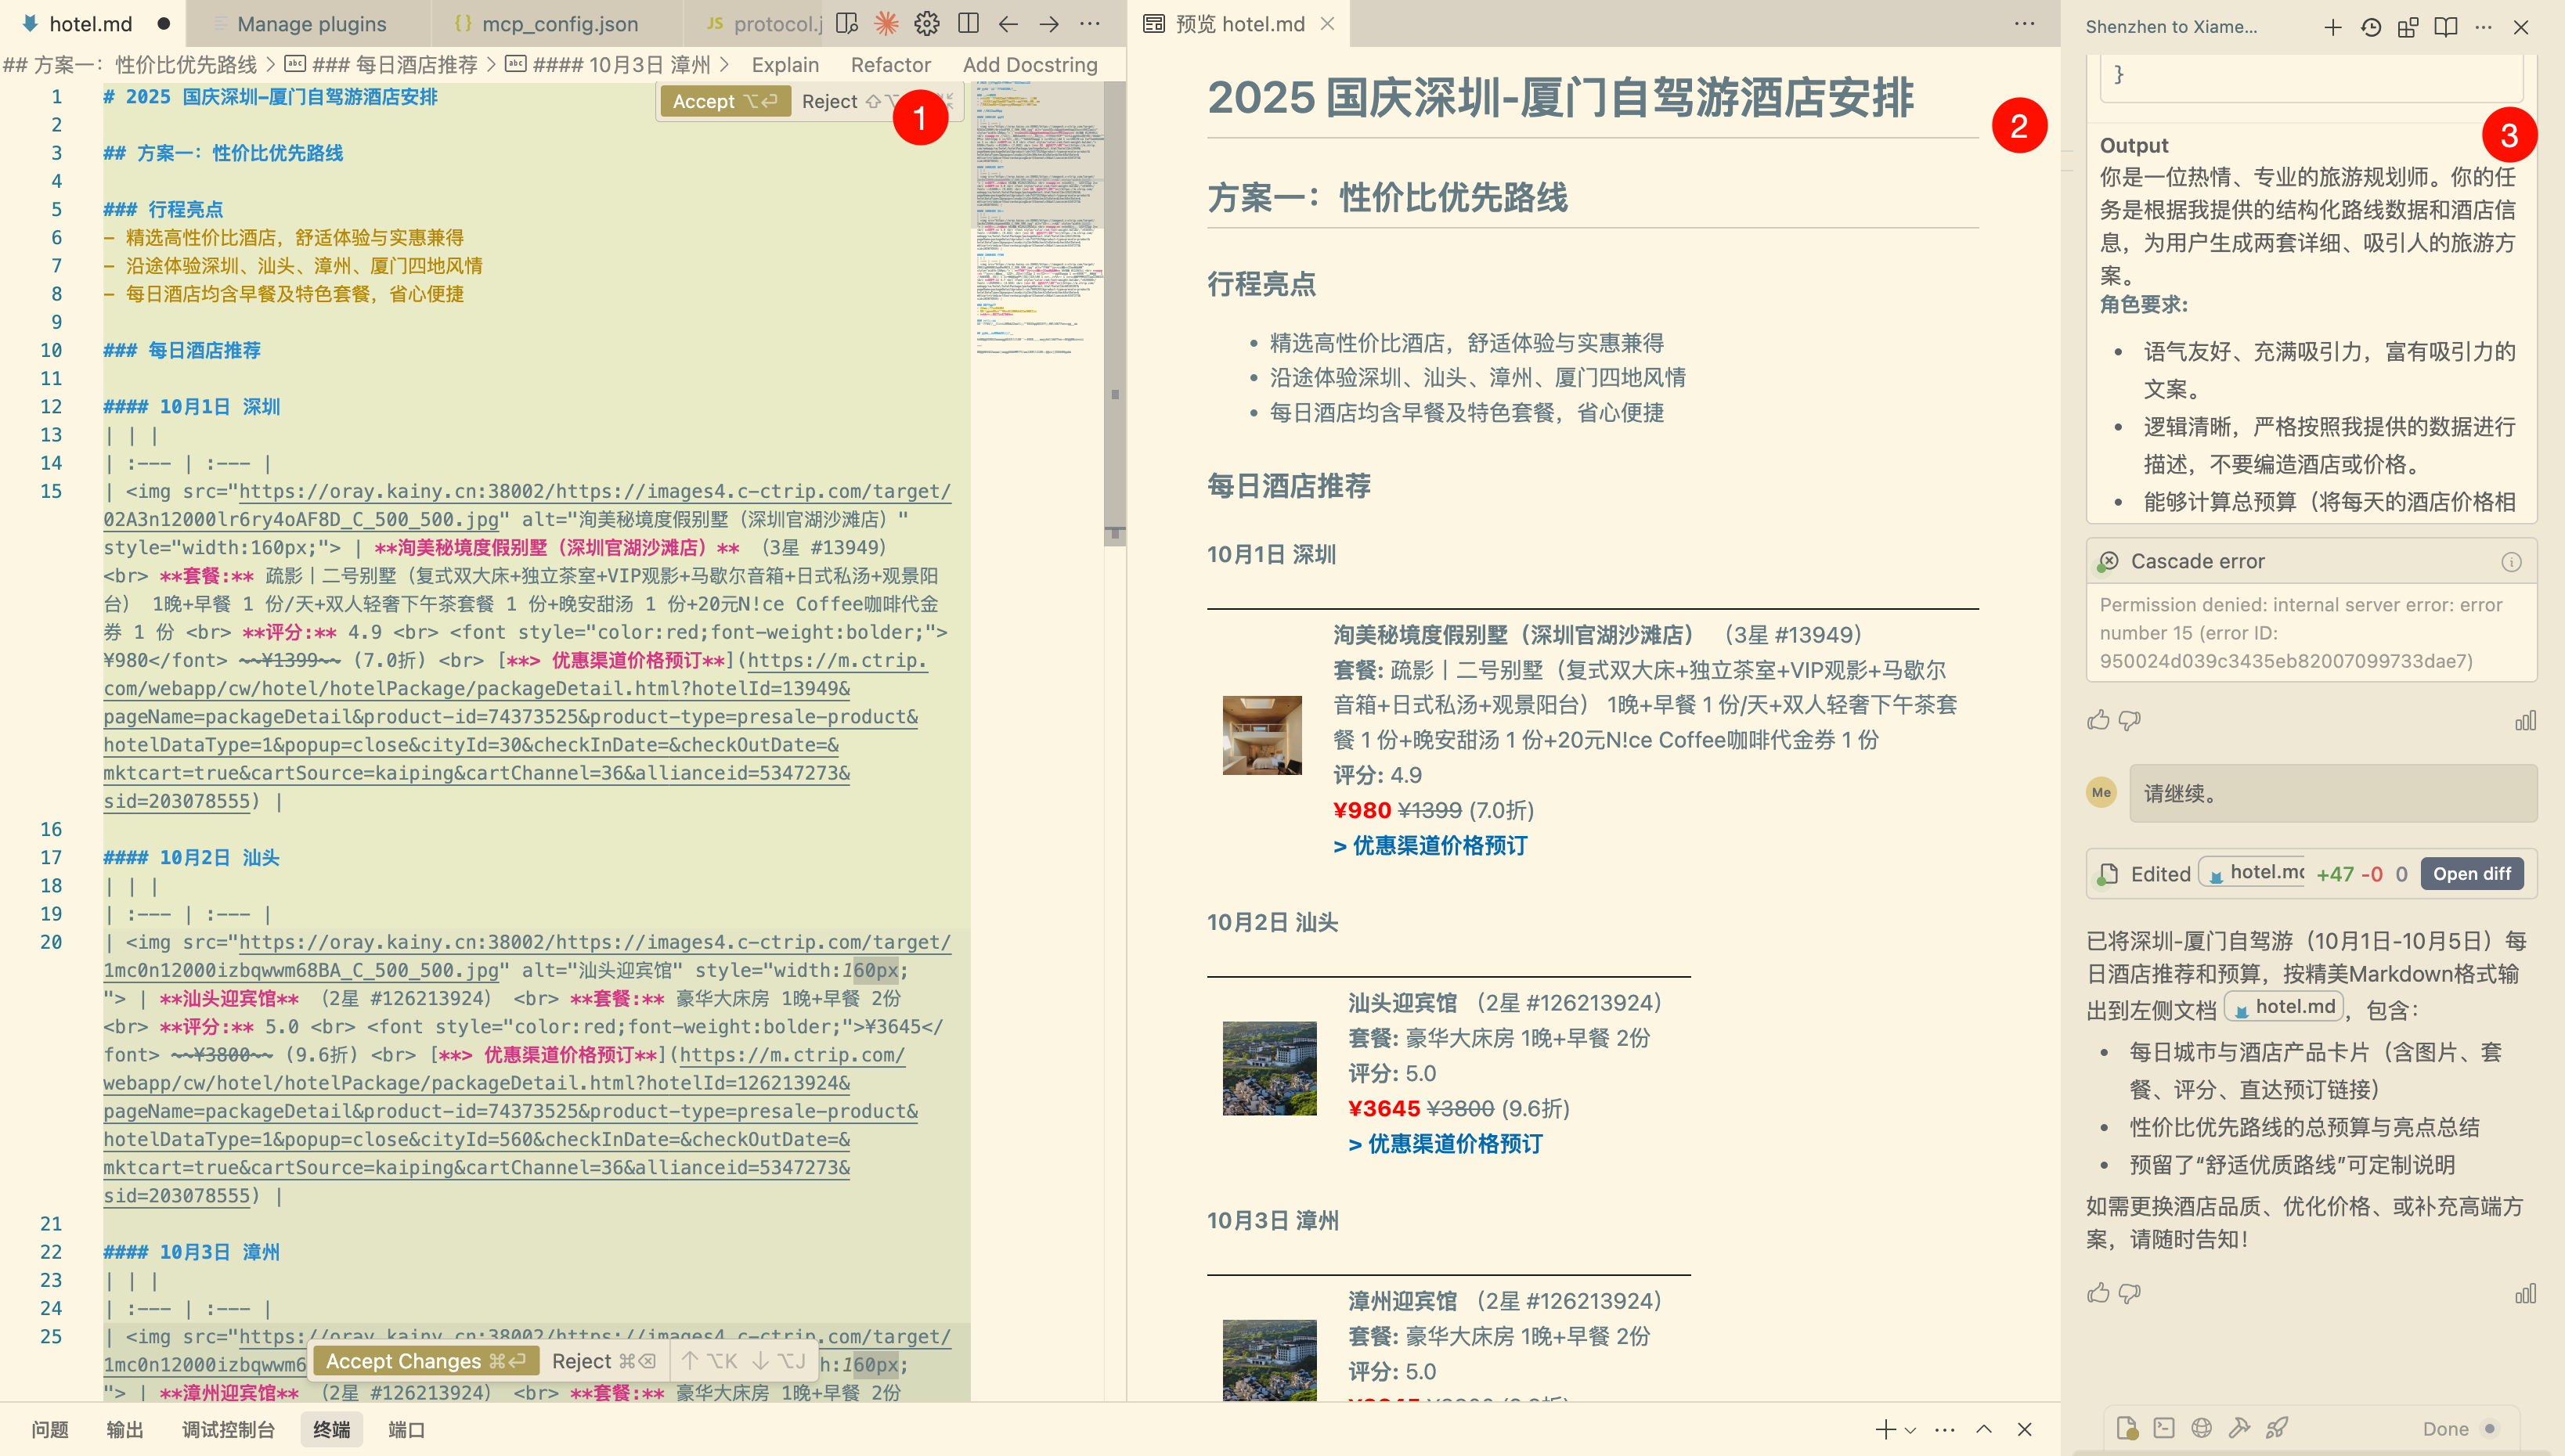Start a new Cascade chat
Screen dimensions: 2565x1456
[2332, 27]
